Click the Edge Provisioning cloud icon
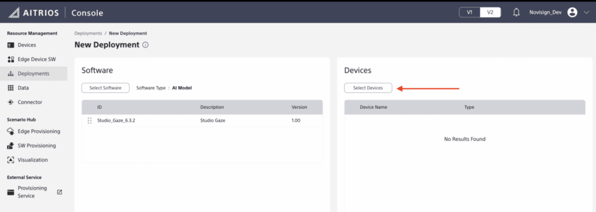Image resolution: width=596 pixels, height=212 pixels. click(x=10, y=131)
